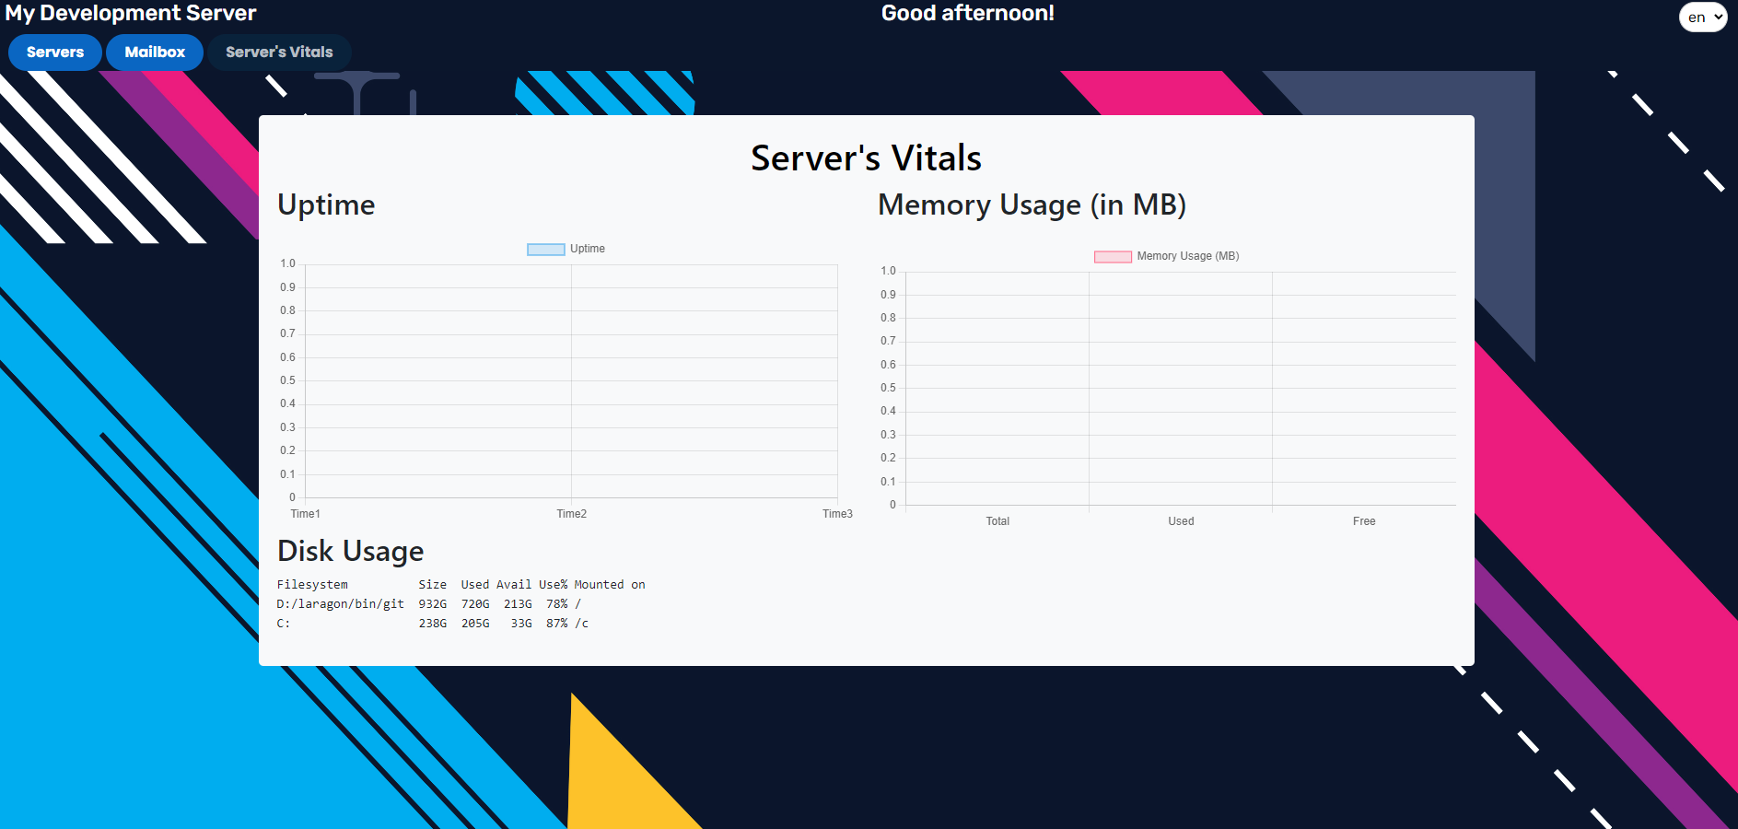Click the 932G size value

(433, 604)
